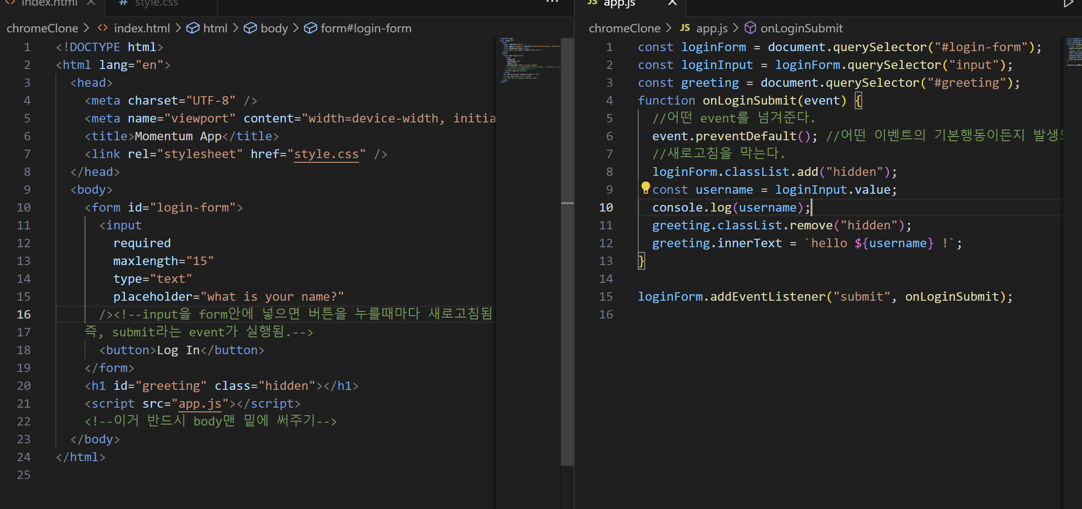Viewport: 1082px width, 509px height.
Task: Click 'placeholder="what is your name?"' attribute
Action: (229, 296)
